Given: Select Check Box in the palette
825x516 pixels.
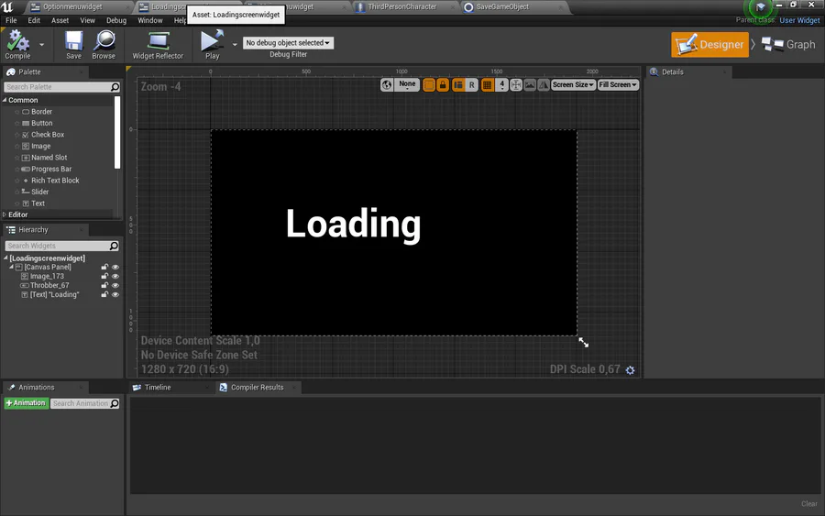Looking at the screenshot, I should [48, 135].
